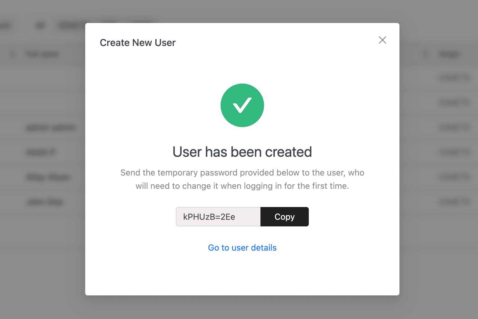
Task: Select the third blurred name in the background table
Action: 49,177
